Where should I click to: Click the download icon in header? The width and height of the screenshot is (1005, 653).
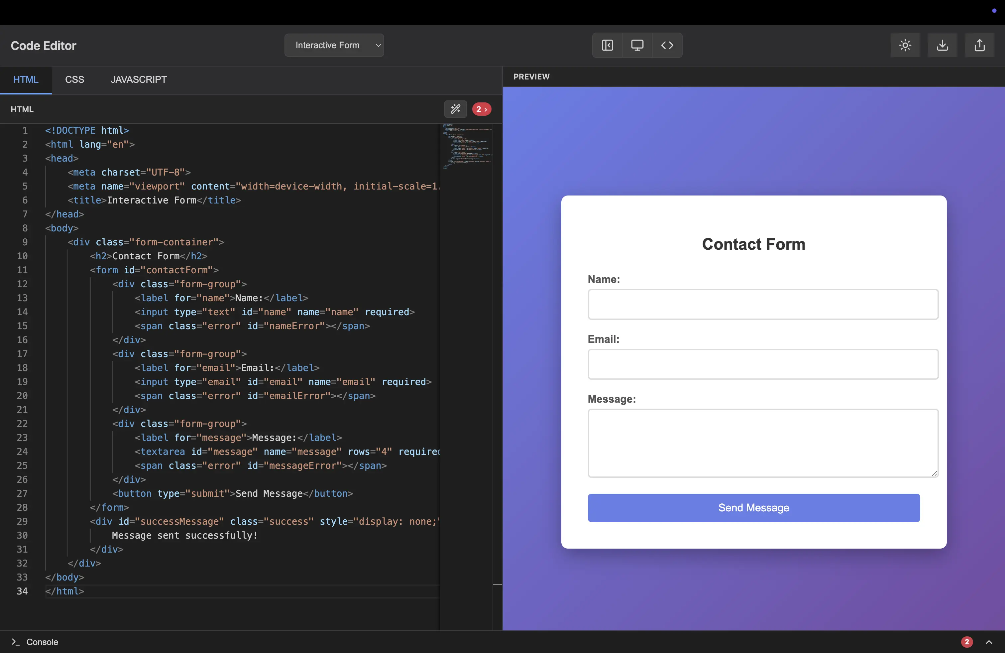(942, 45)
